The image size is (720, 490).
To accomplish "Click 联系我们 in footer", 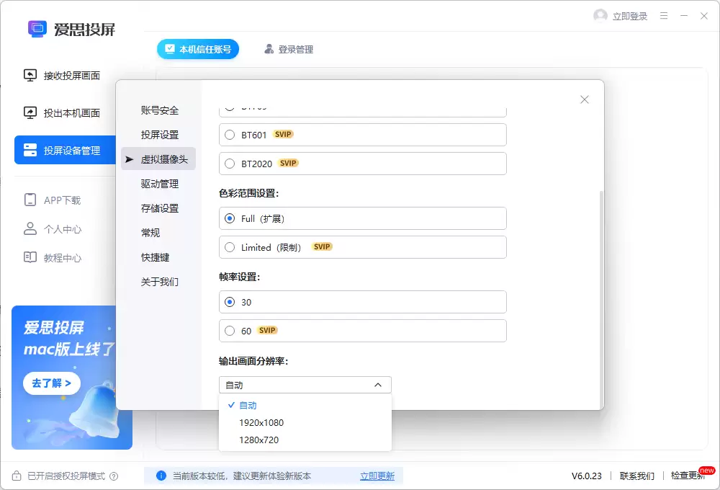I will coord(637,476).
